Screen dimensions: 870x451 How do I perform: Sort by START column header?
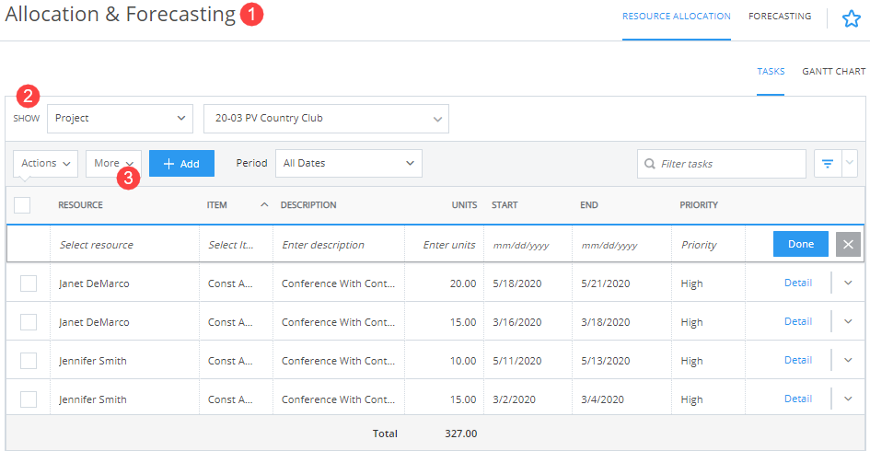click(x=505, y=204)
